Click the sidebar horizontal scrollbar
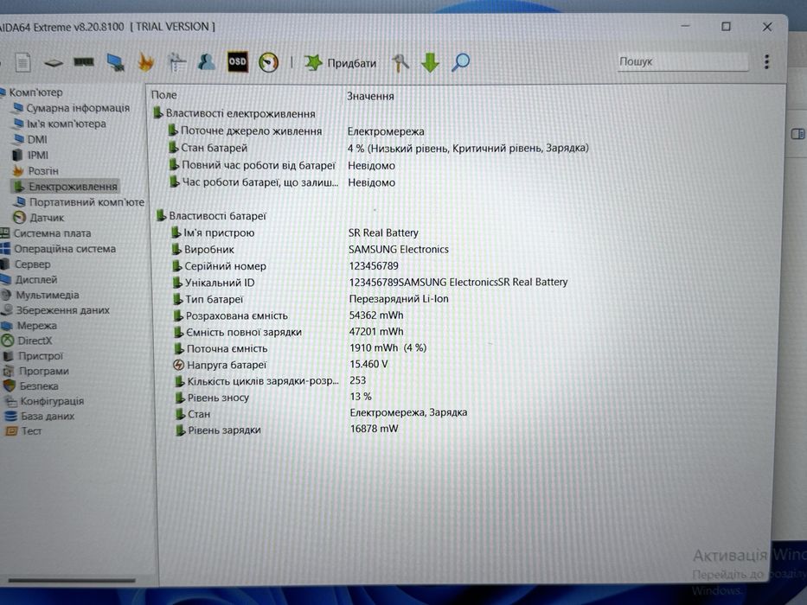 click(72, 580)
